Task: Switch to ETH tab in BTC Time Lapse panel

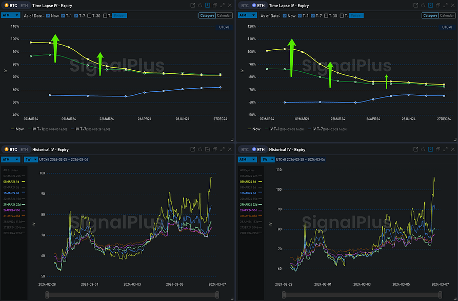Action: [x=25, y=5]
